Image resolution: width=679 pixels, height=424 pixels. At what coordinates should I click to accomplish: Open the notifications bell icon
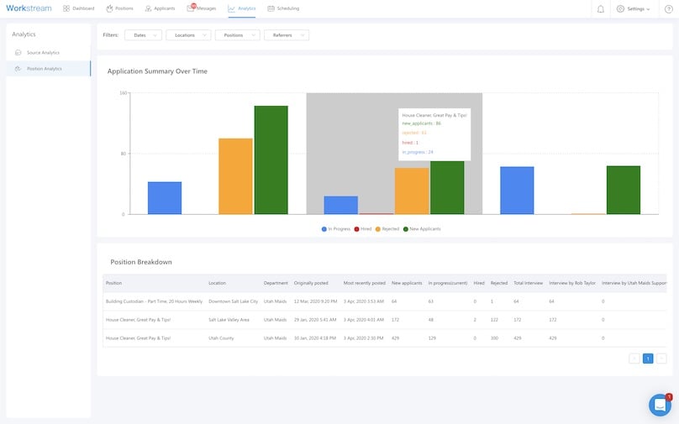point(600,8)
